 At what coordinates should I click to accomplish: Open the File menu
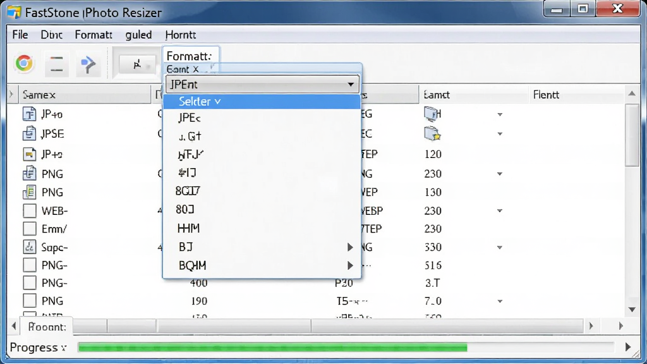(20, 35)
